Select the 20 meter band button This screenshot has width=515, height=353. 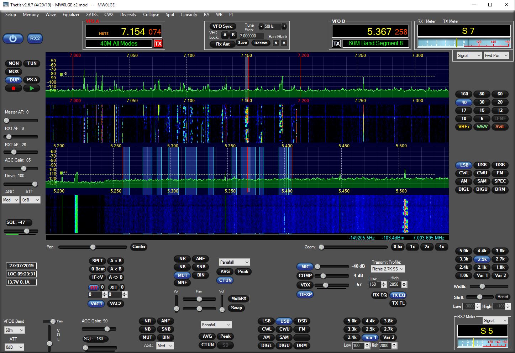(500, 102)
